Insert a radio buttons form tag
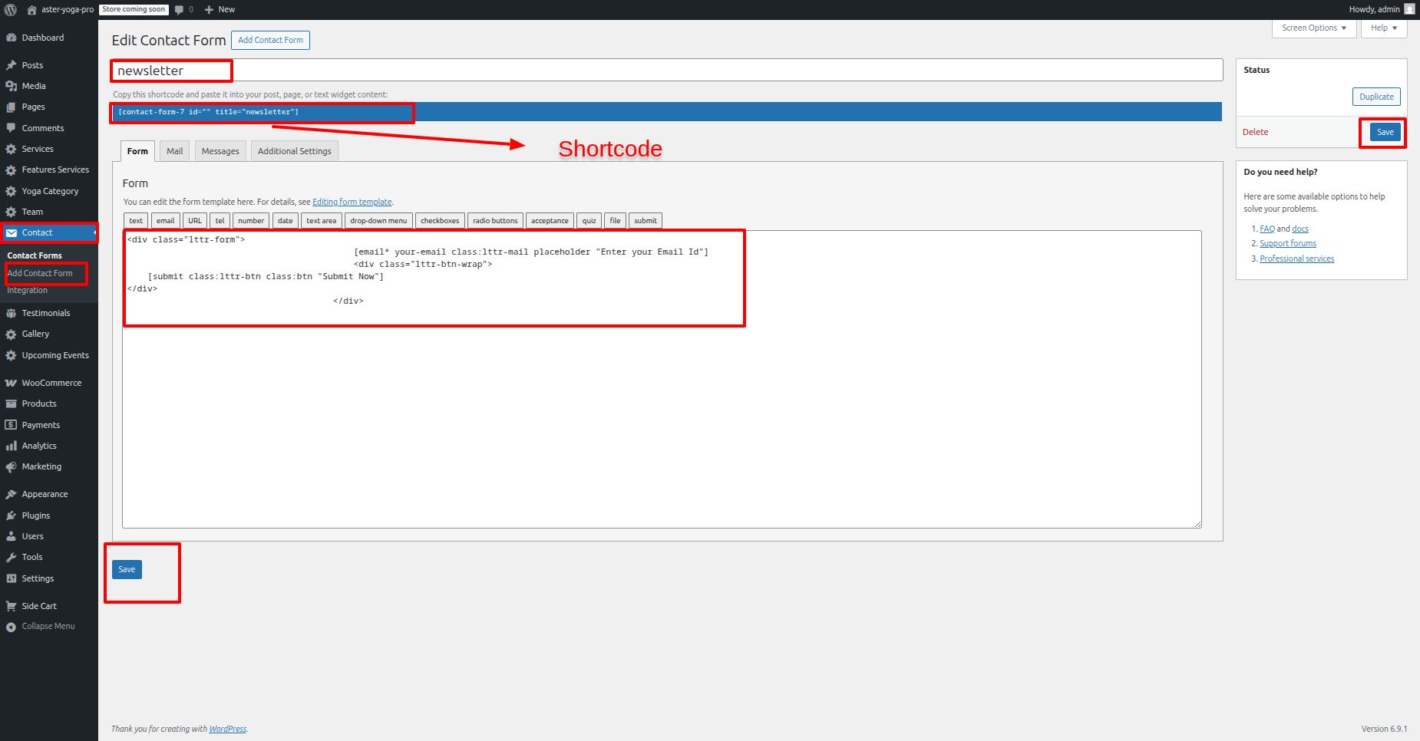This screenshot has width=1420, height=741. 495,221
